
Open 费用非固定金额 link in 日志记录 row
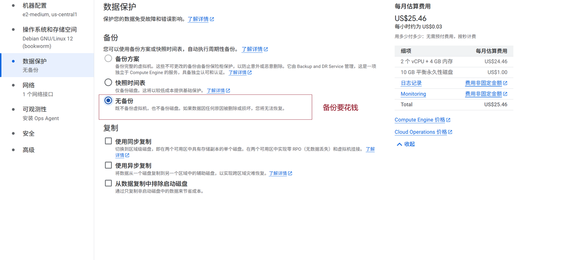(483, 83)
